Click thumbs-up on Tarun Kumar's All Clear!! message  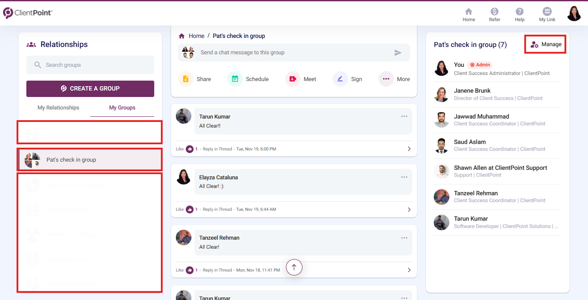click(189, 149)
